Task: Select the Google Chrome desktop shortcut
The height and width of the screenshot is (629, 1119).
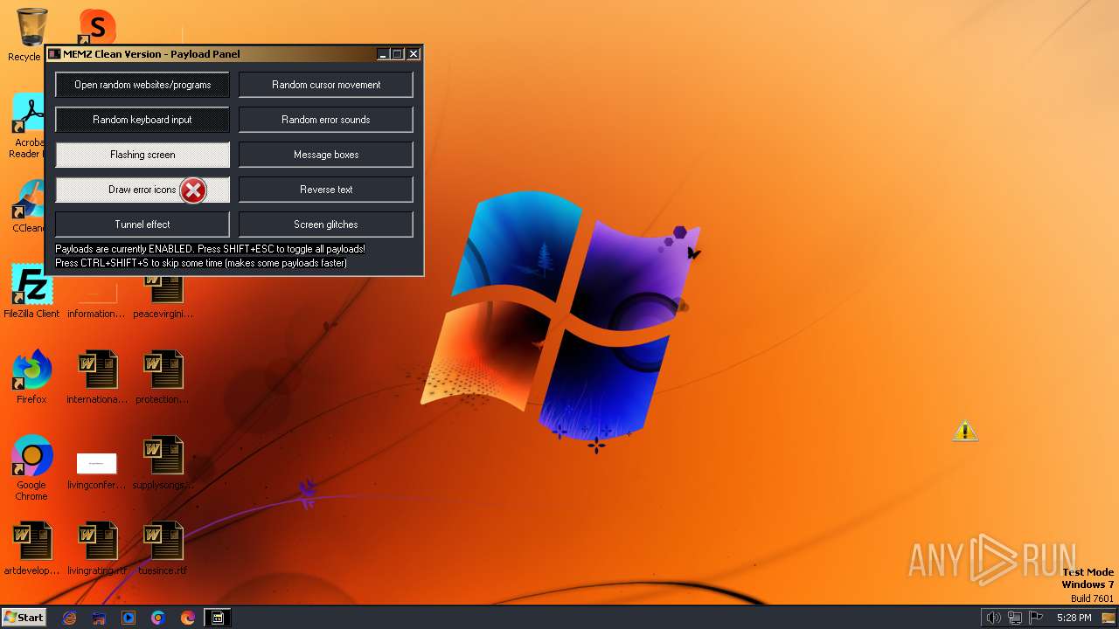Action: [31, 468]
